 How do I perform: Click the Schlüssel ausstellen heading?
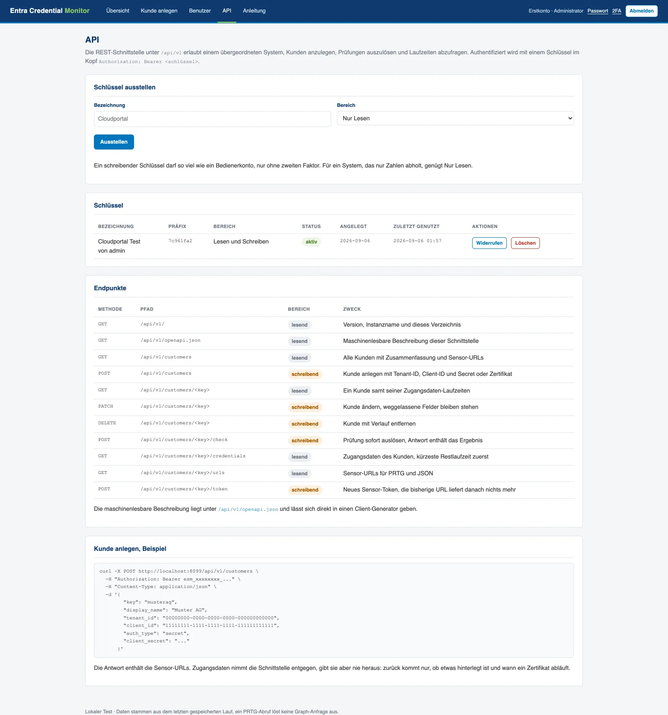[124, 87]
